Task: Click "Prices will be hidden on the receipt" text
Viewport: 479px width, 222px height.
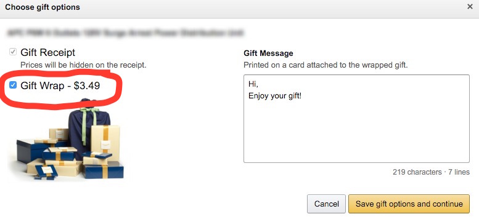Action: point(83,65)
